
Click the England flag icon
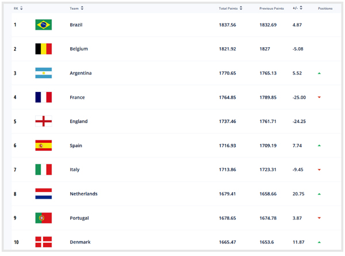click(x=43, y=121)
